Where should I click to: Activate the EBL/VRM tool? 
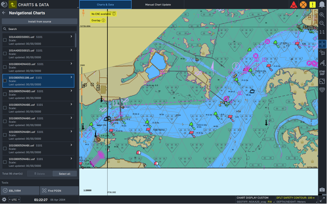click(x=20, y=191)
